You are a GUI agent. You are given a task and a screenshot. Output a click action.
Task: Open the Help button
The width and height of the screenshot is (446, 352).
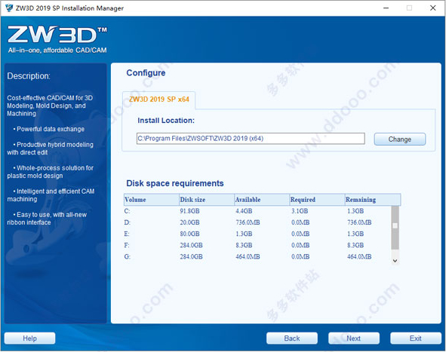[29, 338]
